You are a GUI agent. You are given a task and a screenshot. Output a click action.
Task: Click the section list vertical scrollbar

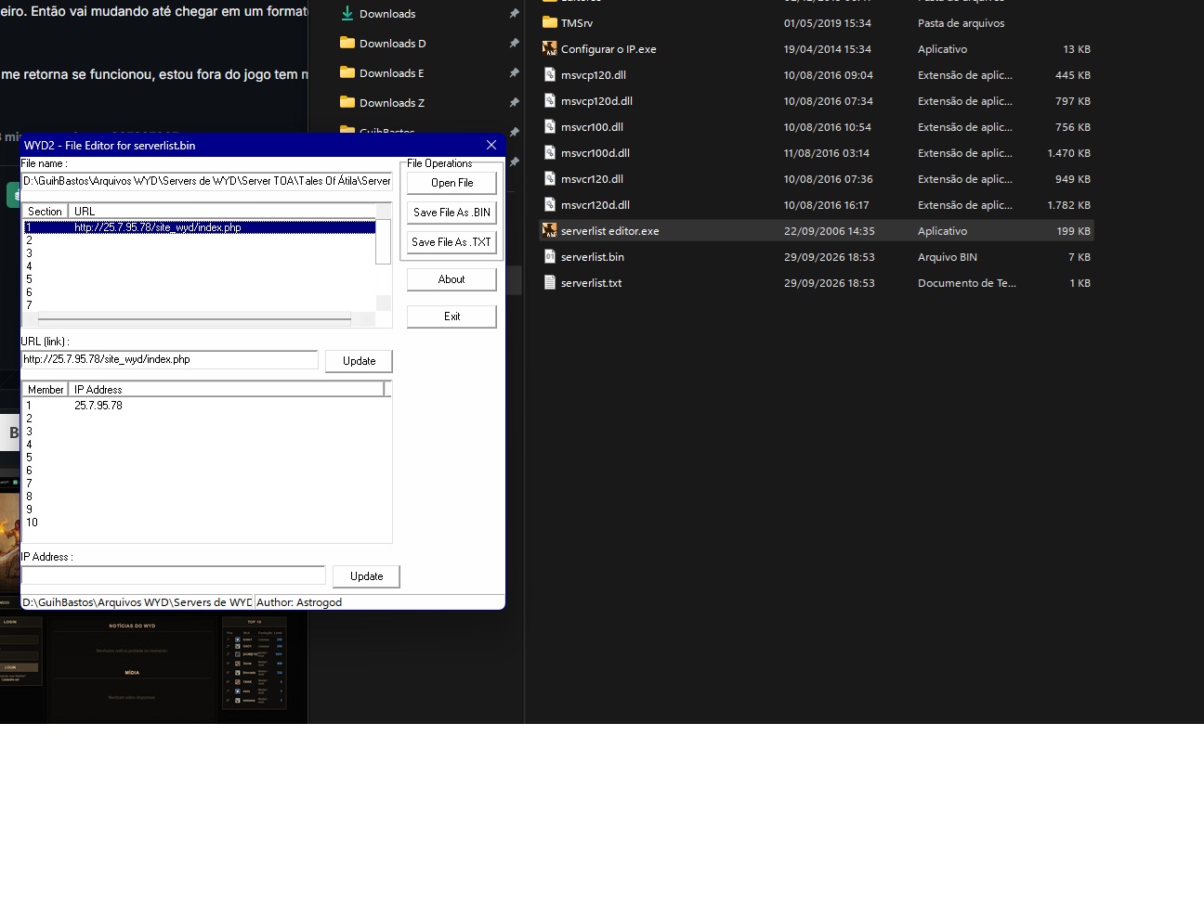383,242
